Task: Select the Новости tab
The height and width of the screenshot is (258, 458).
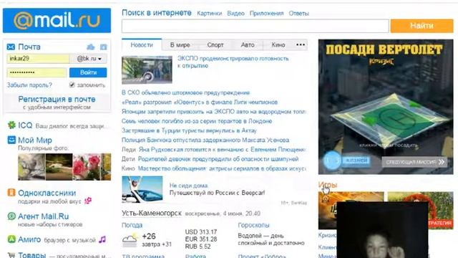Action: coord(142,44)
